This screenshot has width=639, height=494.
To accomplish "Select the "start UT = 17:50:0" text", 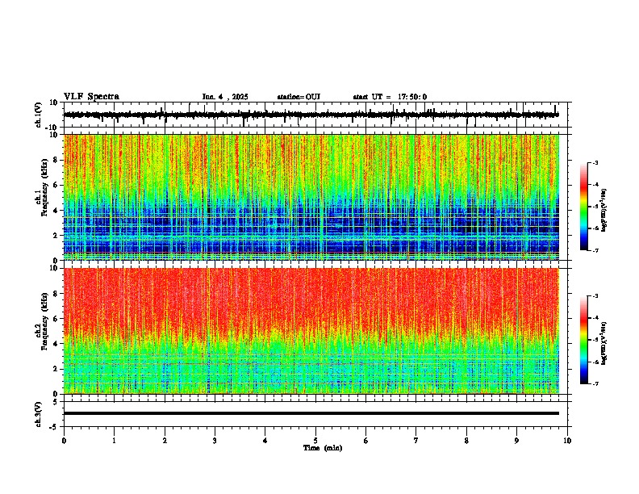I will [390, 97].
